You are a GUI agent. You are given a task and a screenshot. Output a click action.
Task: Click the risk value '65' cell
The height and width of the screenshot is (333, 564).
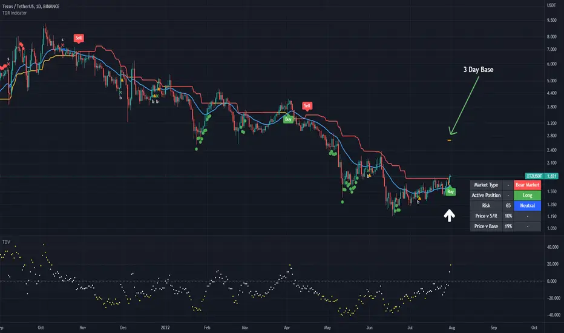point(508,206)
